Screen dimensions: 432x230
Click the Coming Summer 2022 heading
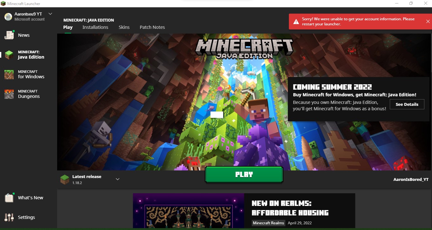point(332,87)
